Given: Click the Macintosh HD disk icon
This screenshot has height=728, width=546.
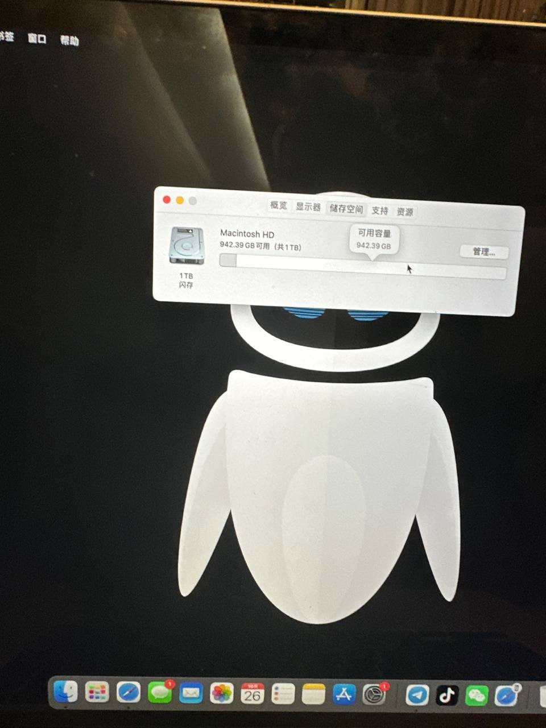Looking at the screenshot, I should pos(186,246).
